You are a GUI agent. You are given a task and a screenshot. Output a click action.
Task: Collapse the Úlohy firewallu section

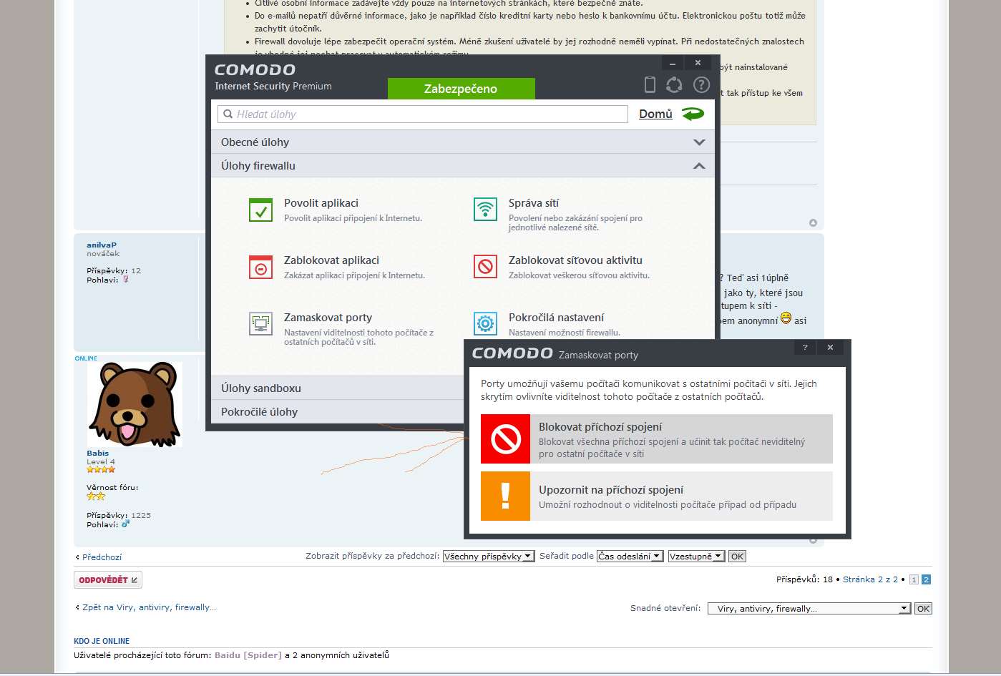463,165
